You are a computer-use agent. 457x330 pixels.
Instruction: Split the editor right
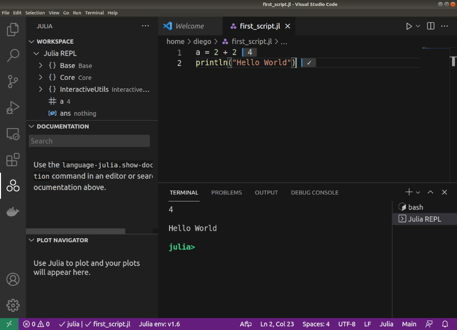pyautogui.click(x=430, y=26)
